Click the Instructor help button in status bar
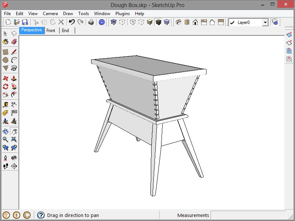295x221 pixels. [x=41, y=215]
